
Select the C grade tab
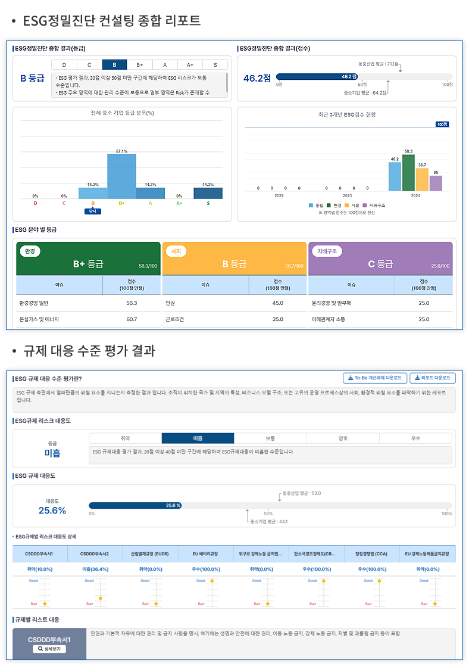coord(89,64)
